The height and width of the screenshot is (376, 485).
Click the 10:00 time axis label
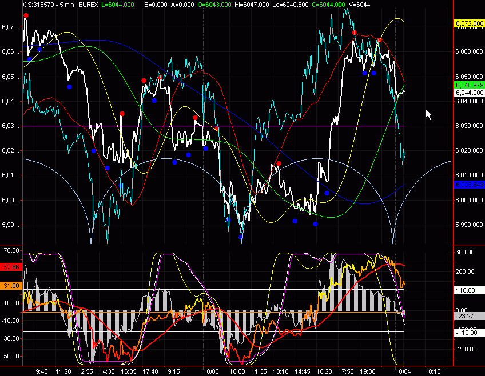(237, 371)
